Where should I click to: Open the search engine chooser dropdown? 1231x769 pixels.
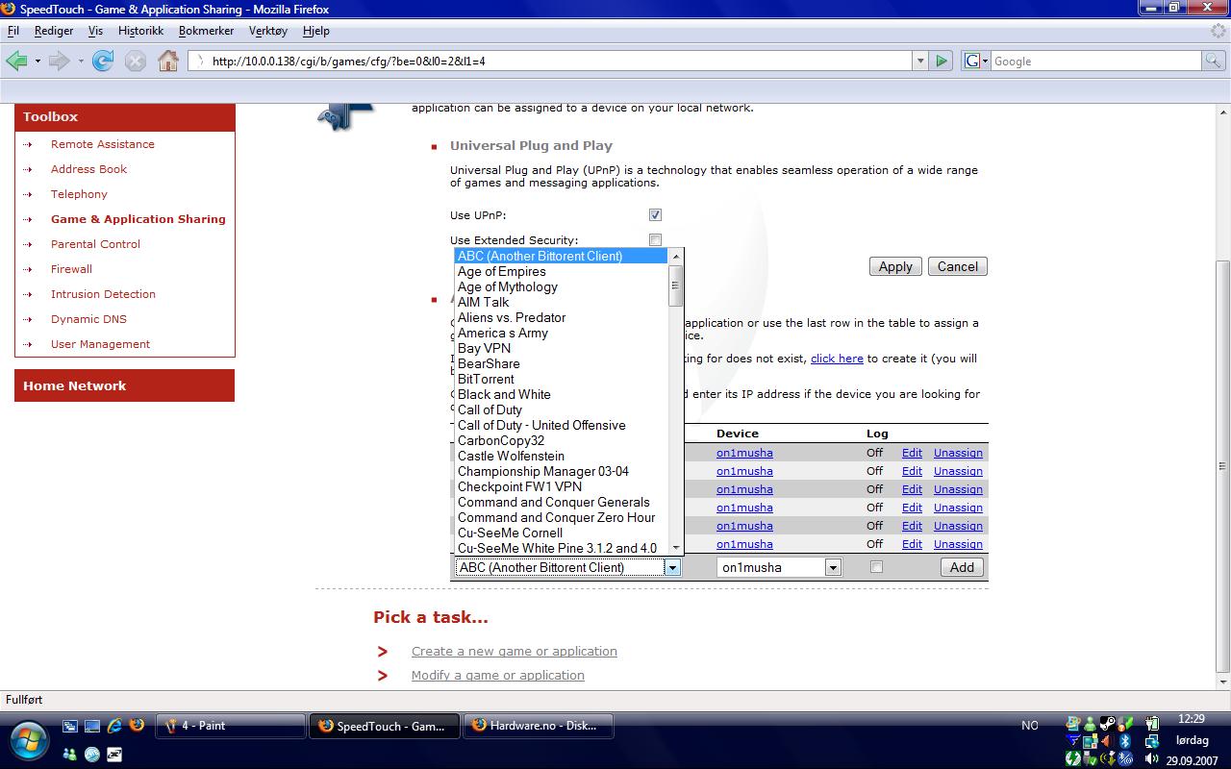pos(985,61)
